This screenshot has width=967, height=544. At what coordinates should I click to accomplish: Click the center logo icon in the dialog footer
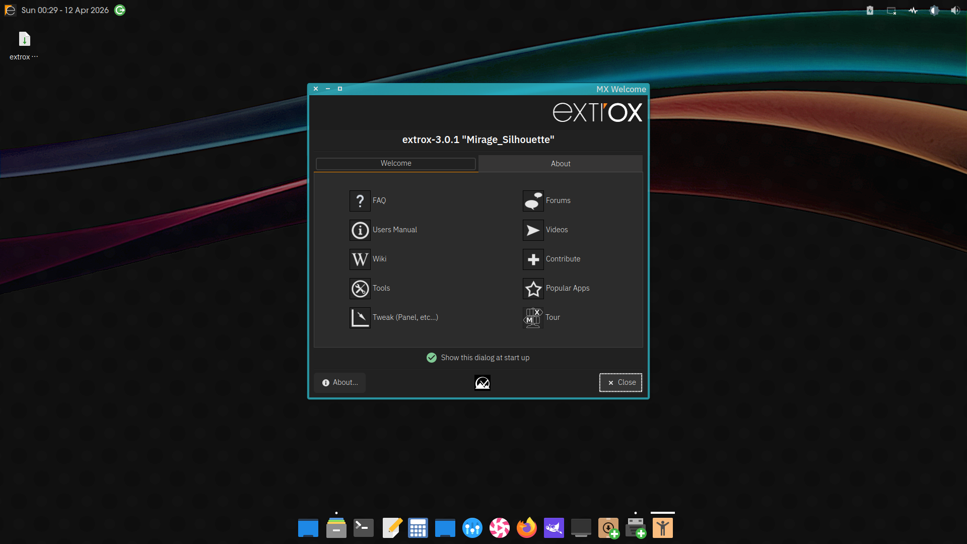click(482, 383)
